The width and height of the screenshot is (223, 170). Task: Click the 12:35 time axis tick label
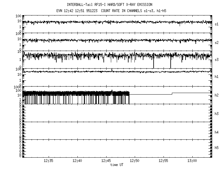click(x=48, y=161)
